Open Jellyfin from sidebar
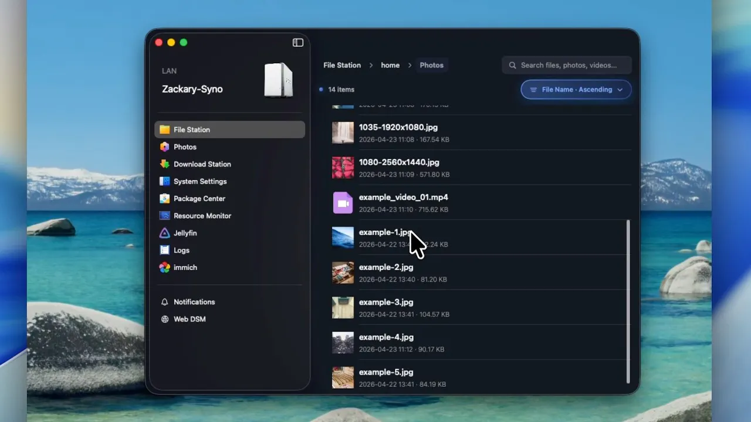 click(x=229, y=233)
